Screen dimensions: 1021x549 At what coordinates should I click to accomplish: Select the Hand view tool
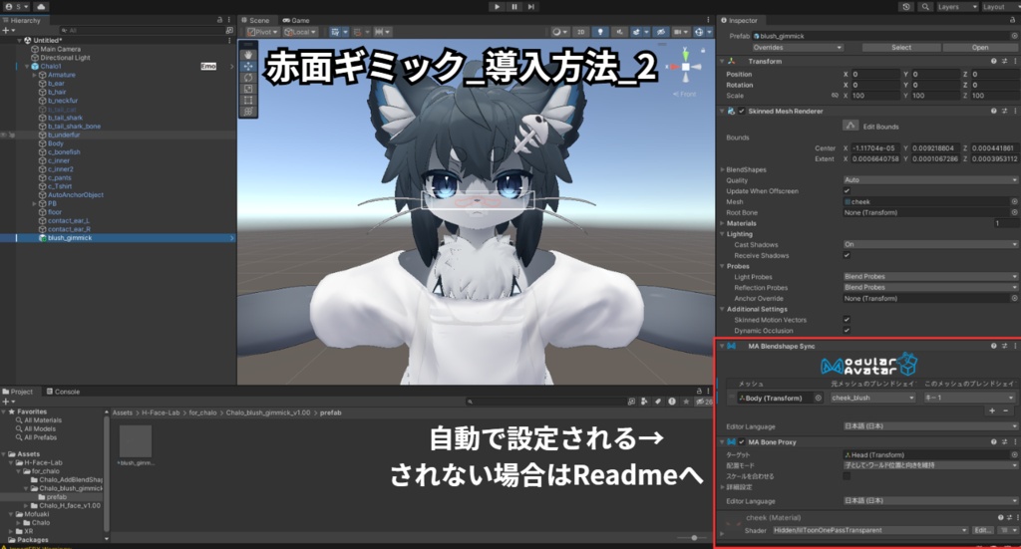coord(248,55)
